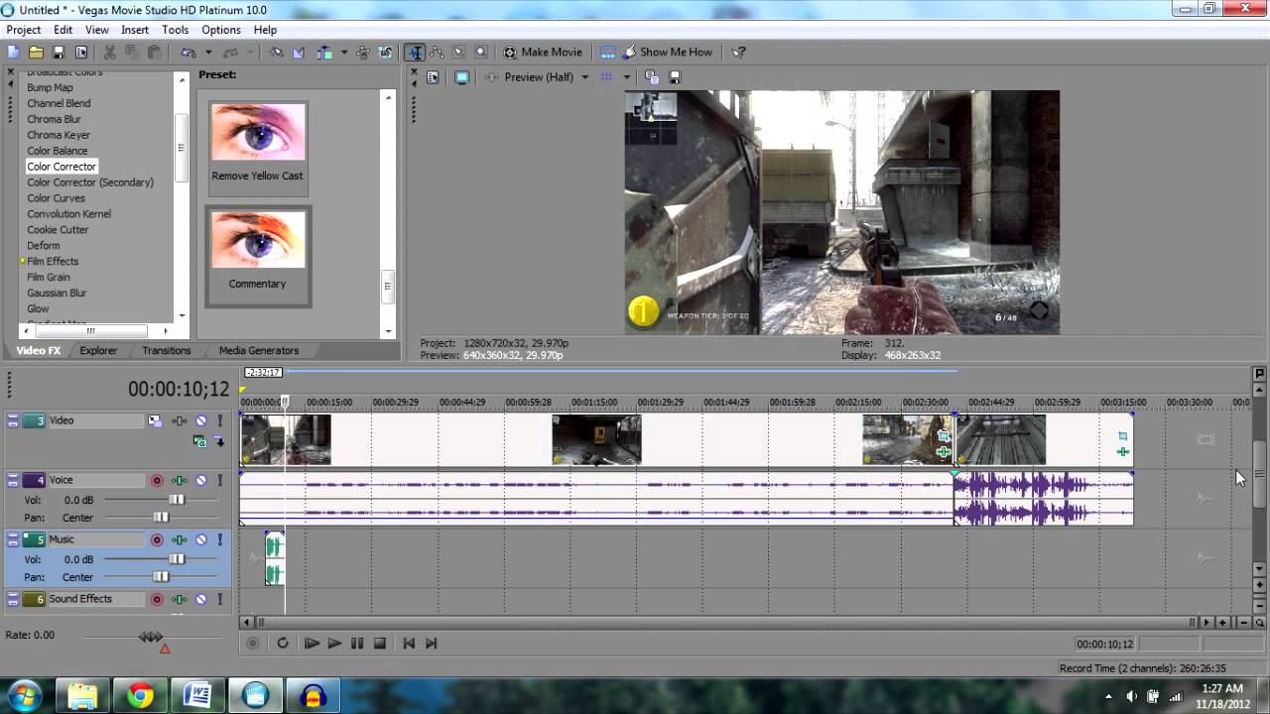Click the Stop playback button
Image resolution: width=1270 pixels, height=714 pixels.
379,643
